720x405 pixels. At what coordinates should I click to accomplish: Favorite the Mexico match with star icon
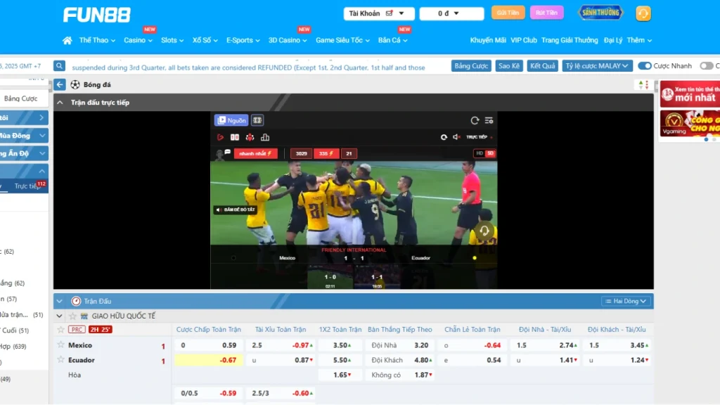(61, 345)
